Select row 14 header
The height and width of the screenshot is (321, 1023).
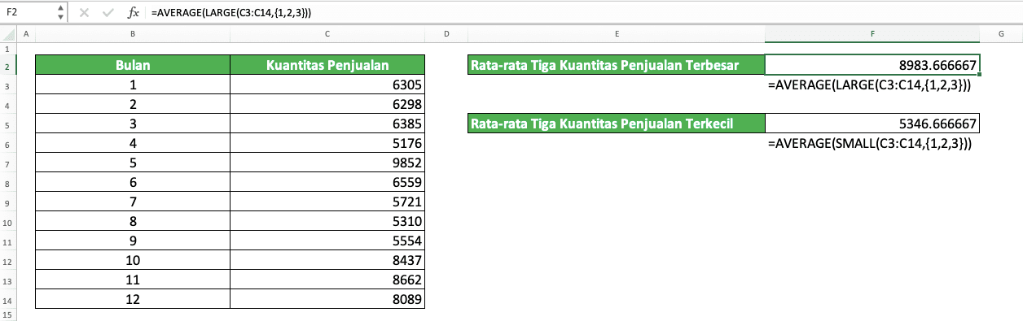[x=7, y=300]
